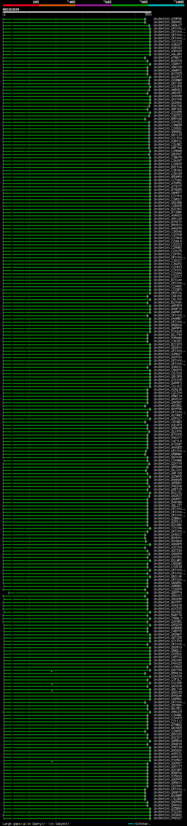Open hit UniRef100_A2RX63
This screenshot has height=826, width=187.
pos(167,48)
